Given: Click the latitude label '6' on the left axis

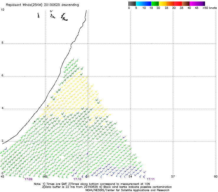Looking at the screenshot, I should coord(2,75).
